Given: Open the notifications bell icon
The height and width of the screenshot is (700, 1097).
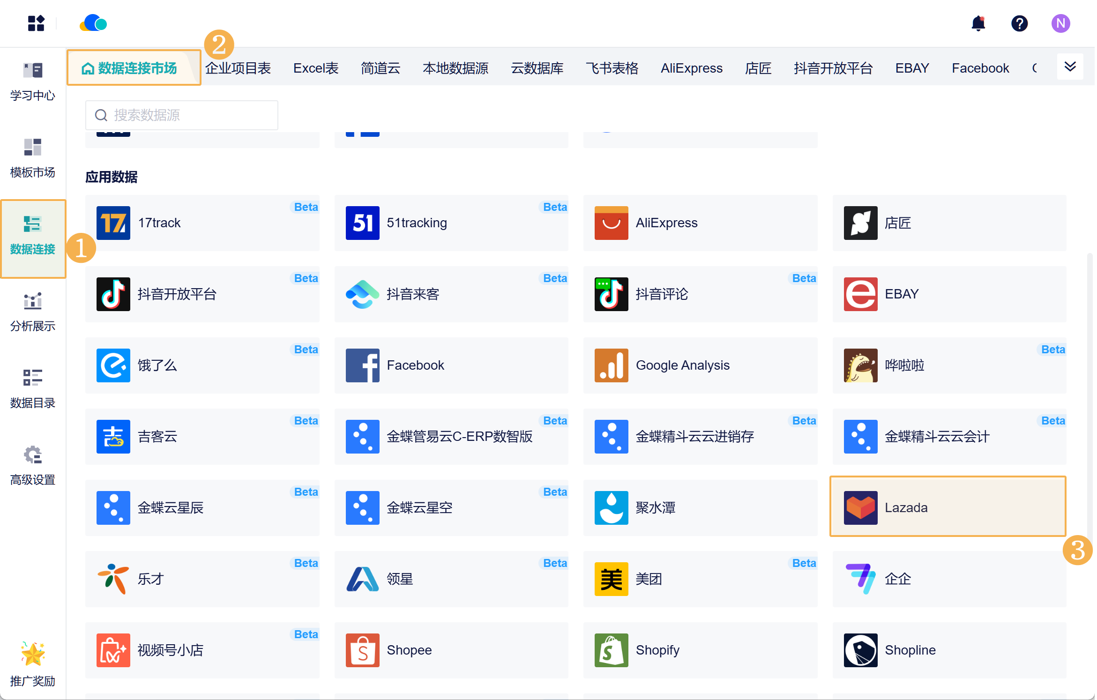Looking at the screenshot, I should 978,23.
